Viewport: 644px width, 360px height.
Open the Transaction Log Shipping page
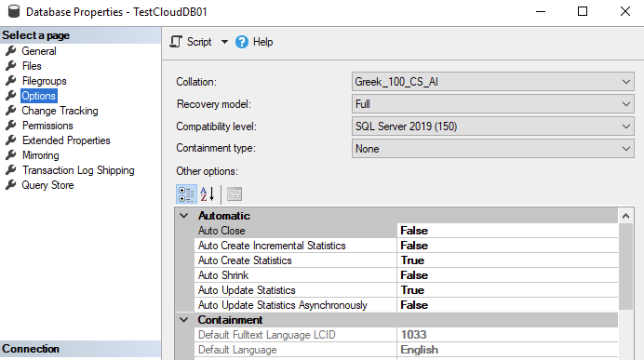click(78, 170)
